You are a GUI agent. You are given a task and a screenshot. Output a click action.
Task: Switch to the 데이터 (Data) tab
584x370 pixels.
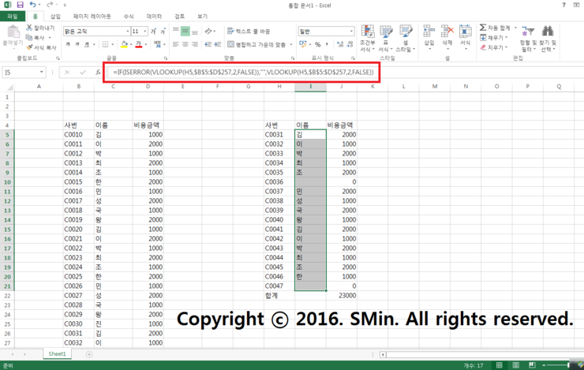pos(154,17)
